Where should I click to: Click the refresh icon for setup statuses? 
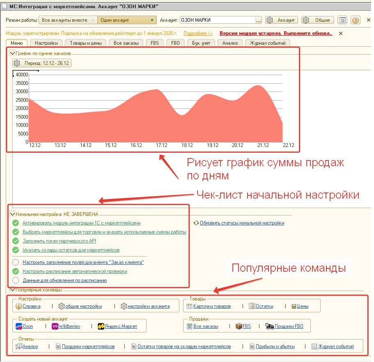pos(196,223)
